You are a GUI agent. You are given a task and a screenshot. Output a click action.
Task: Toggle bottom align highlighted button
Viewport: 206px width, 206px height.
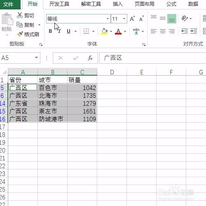click(x=172, y=19)
